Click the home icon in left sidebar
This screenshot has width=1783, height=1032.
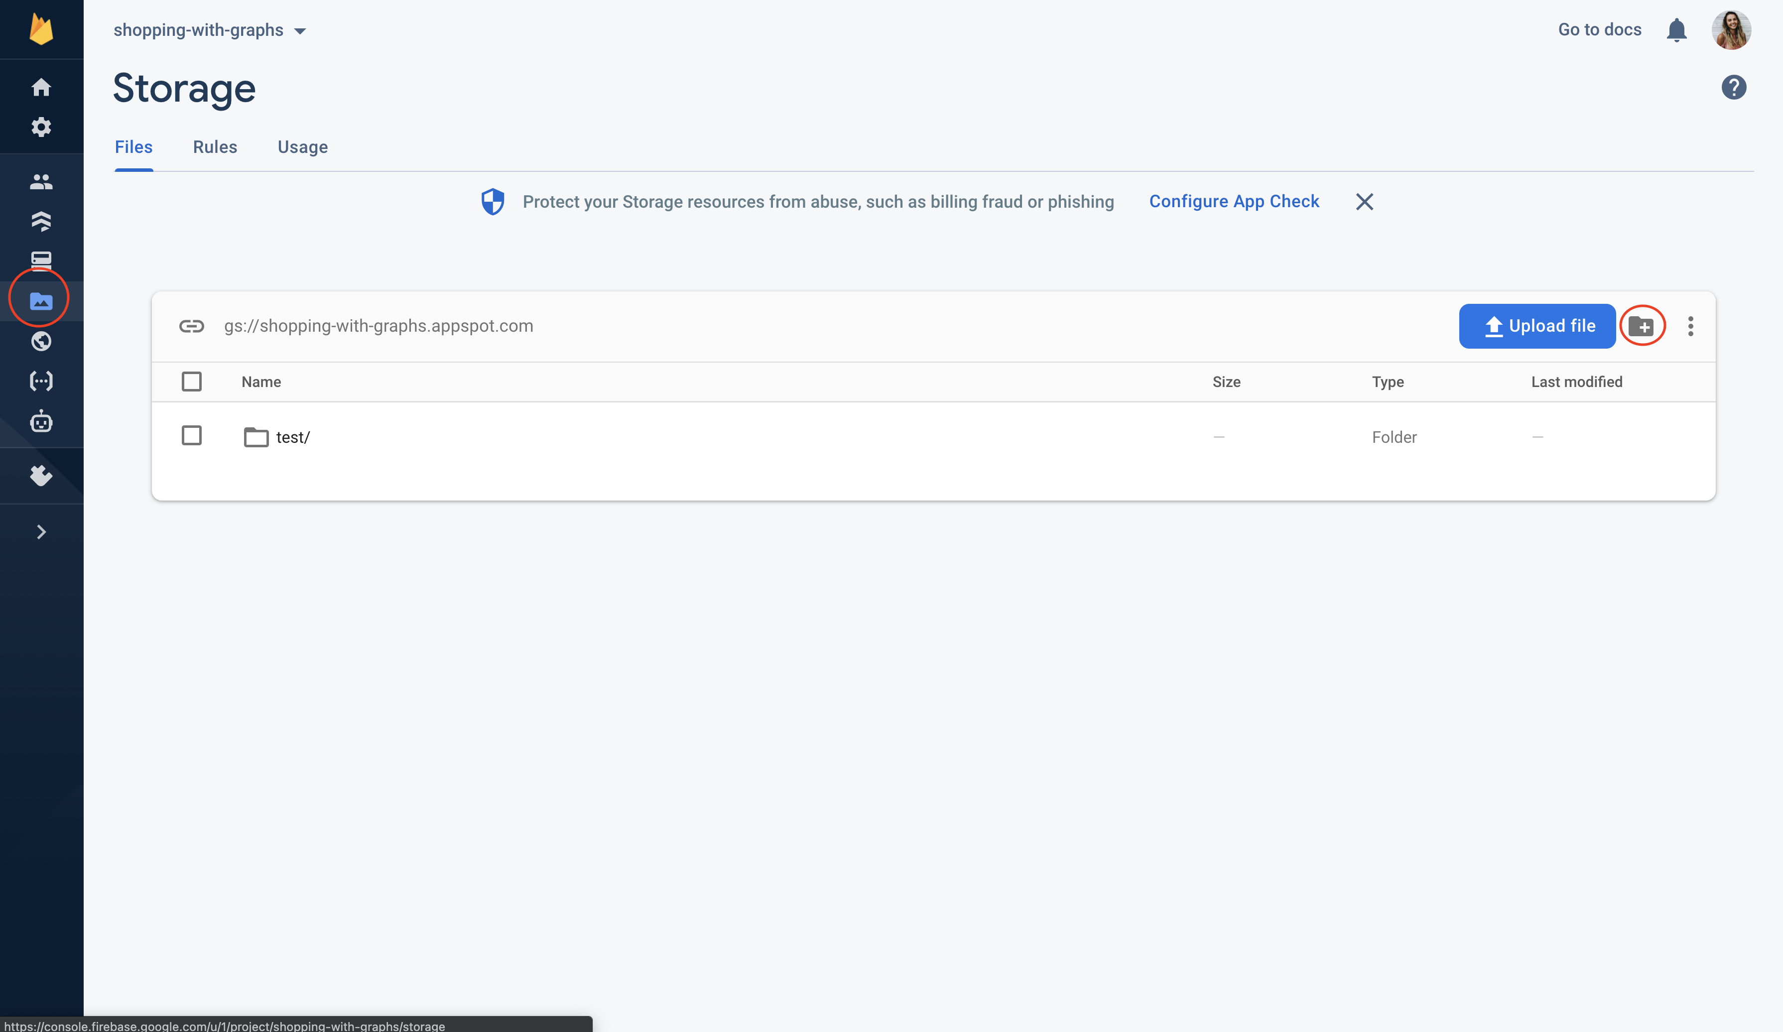point(40,87)
